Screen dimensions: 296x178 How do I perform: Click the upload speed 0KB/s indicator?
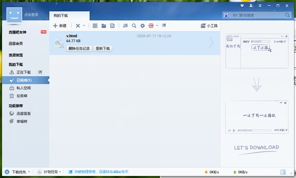(x=240, y=172)
